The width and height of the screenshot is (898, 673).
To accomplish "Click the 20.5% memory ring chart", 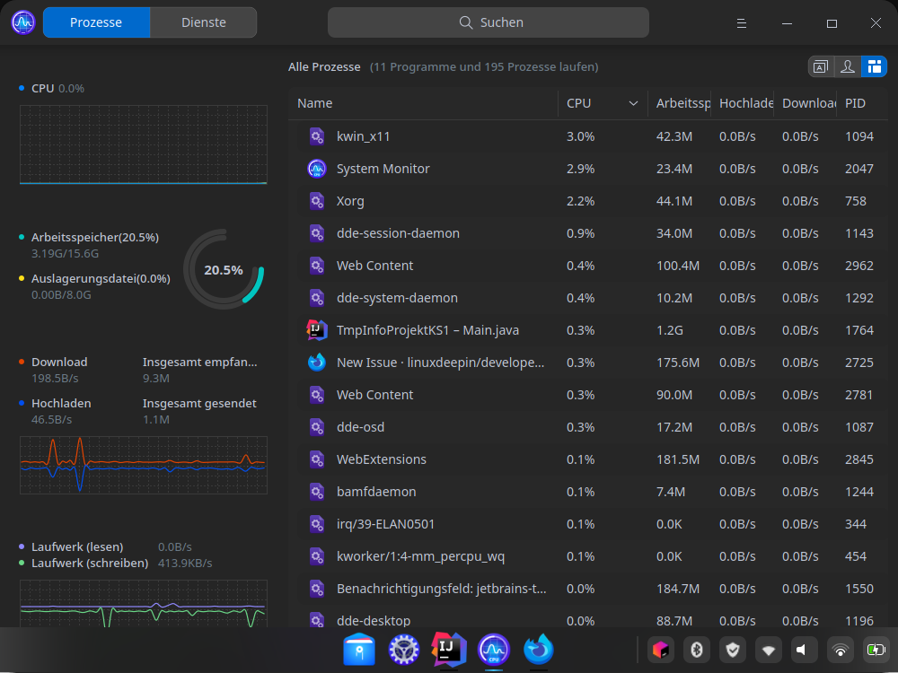I will (x=224, y=269).
